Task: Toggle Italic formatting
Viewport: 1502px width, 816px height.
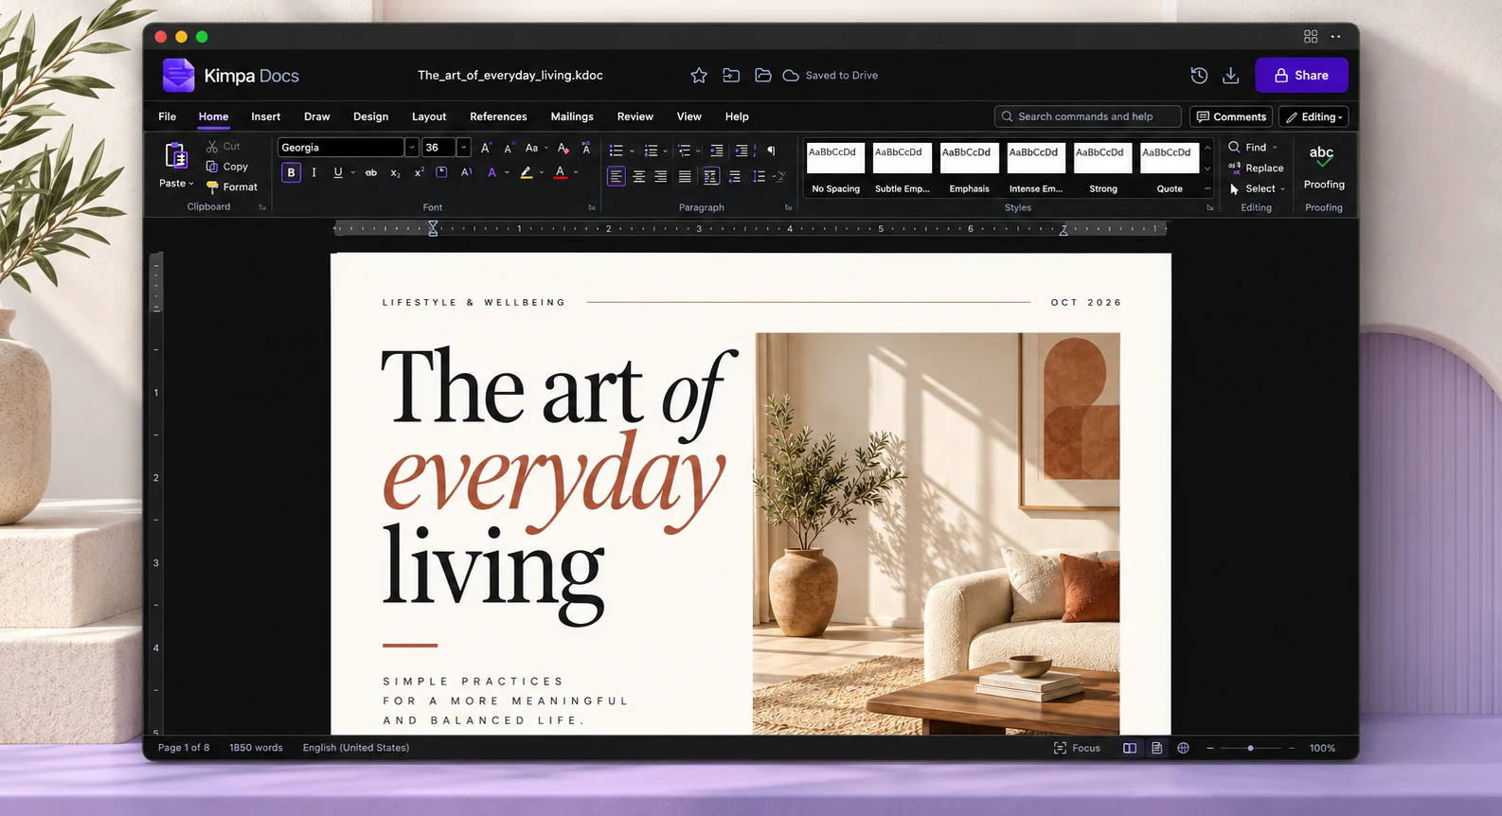Action: [x=313, y=172]
